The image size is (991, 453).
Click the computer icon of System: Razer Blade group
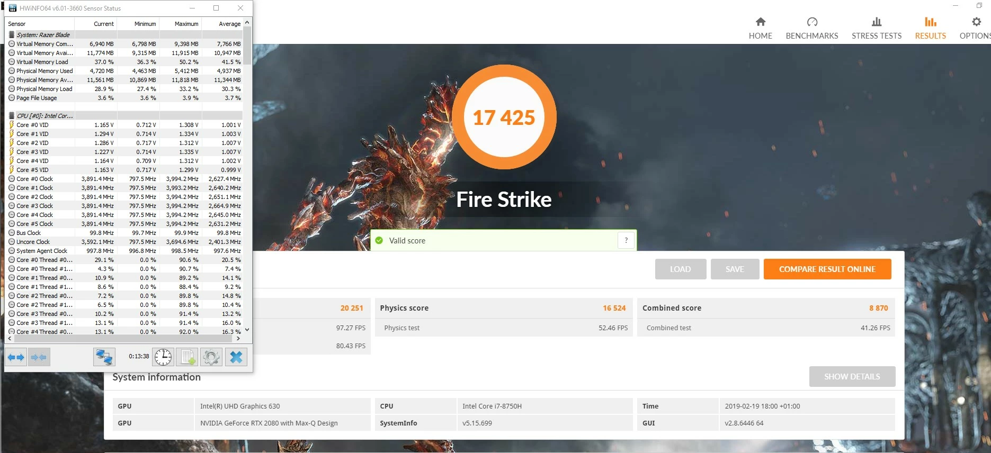point(12,34)
